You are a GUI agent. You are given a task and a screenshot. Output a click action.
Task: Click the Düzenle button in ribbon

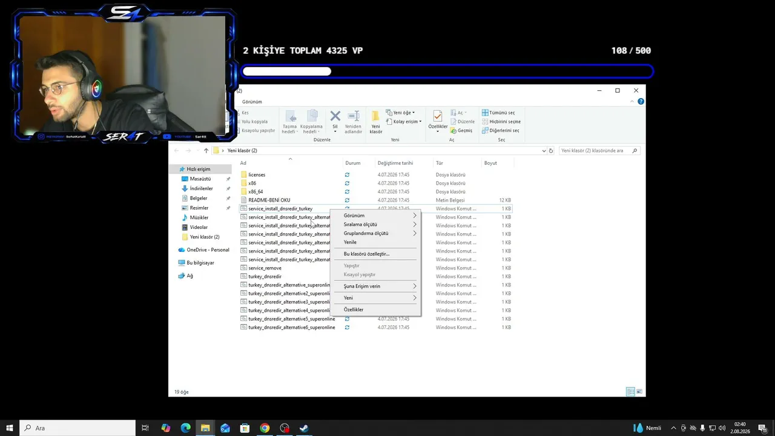463,122
